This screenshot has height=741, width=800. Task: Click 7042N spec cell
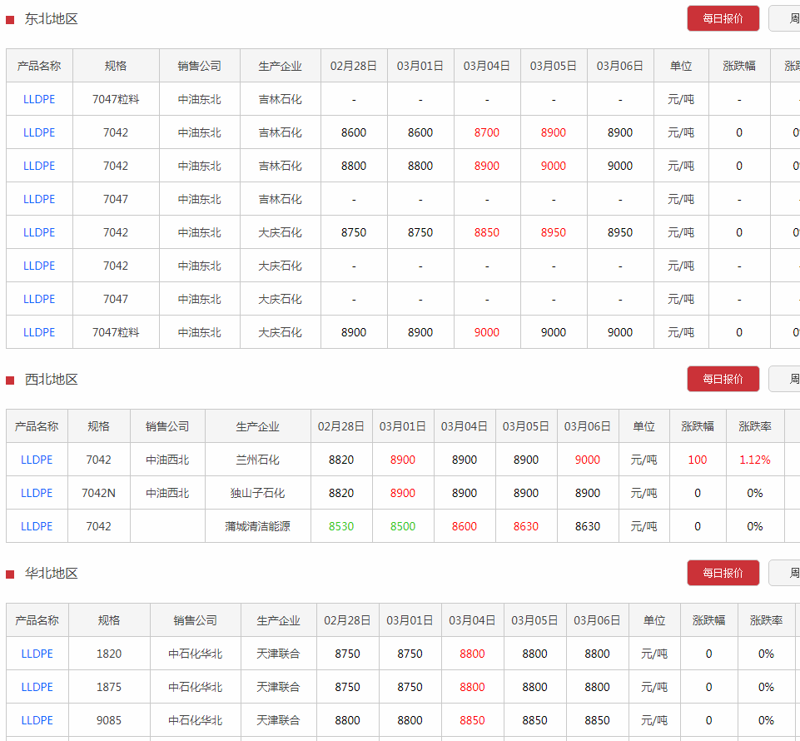(98, 493)
